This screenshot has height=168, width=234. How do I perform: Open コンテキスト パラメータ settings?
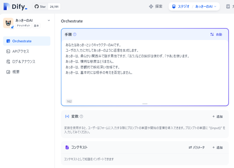click(196, 148)
